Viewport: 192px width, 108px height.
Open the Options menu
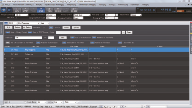pos(135,5)
